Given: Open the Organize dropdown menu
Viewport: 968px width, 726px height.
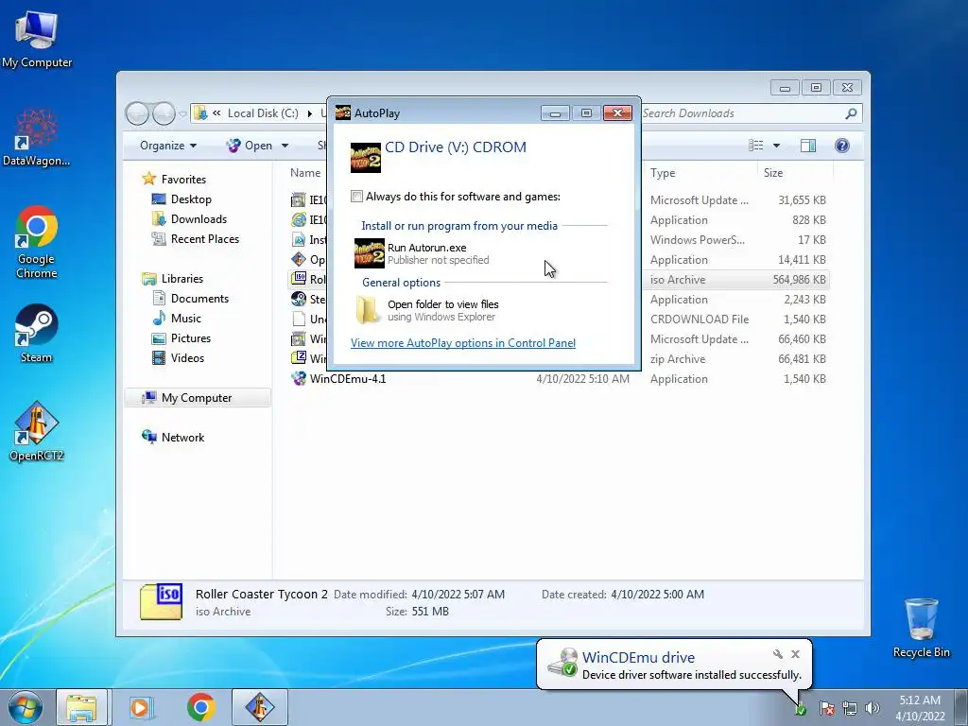Looking at the screenshot, I should (168, 146).
